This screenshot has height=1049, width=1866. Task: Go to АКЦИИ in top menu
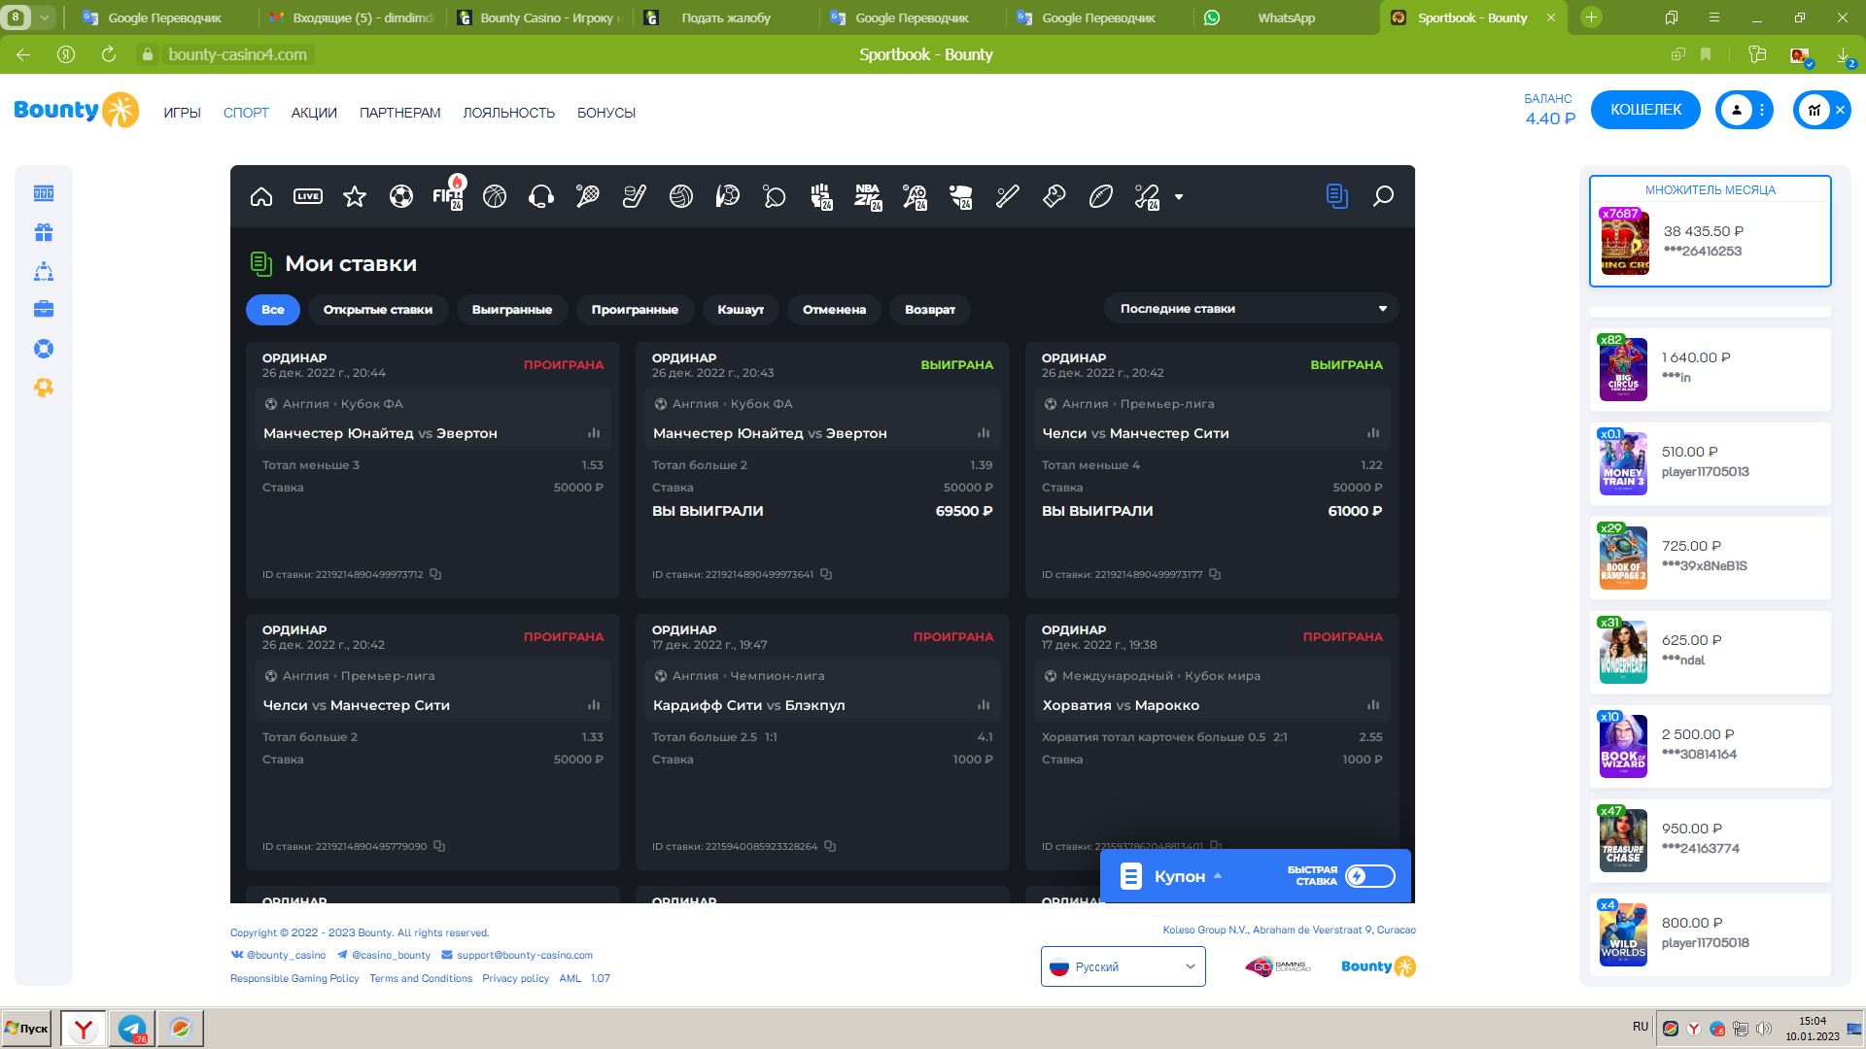314,113
